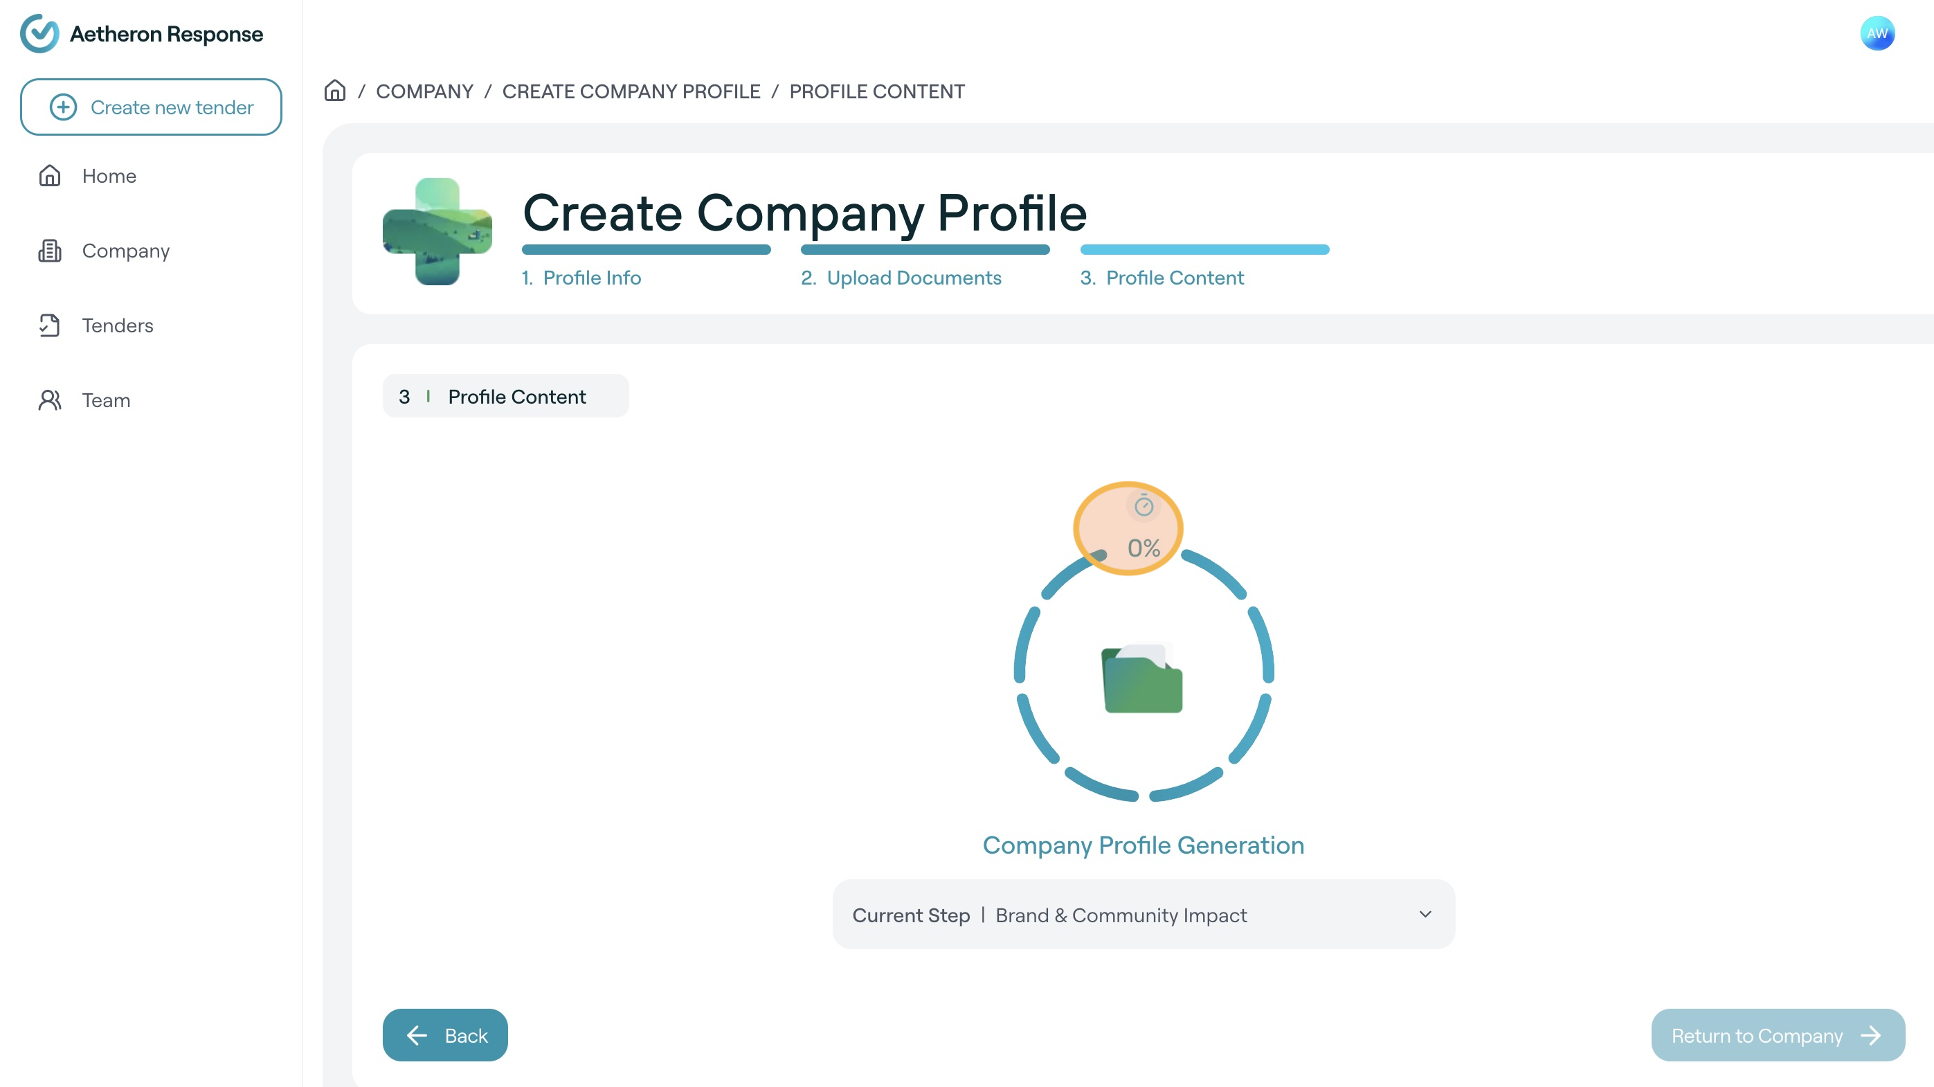Click the 0% progress indicator
Screen dimensions: 1934x1087
(x=1144, y=548)
